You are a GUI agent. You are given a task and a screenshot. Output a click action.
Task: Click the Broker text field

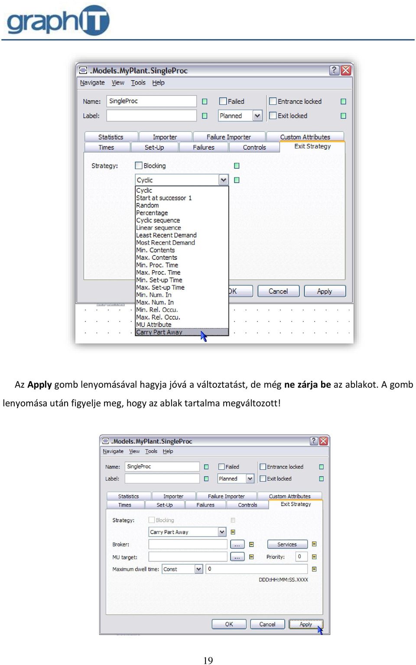(x=188, y=544)
